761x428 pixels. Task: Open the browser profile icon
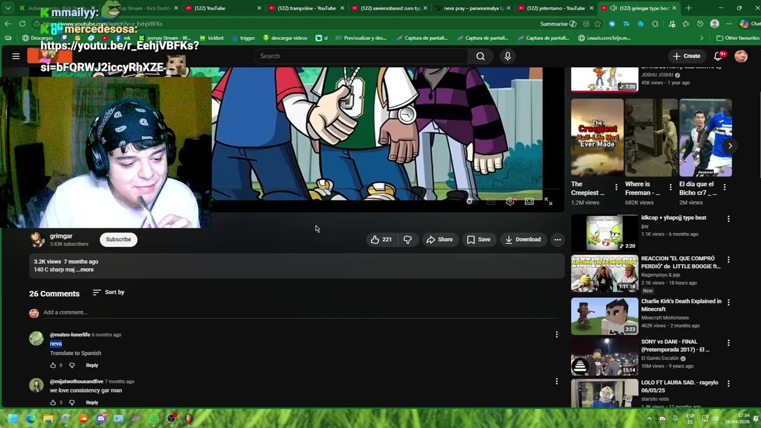[715, 24]
